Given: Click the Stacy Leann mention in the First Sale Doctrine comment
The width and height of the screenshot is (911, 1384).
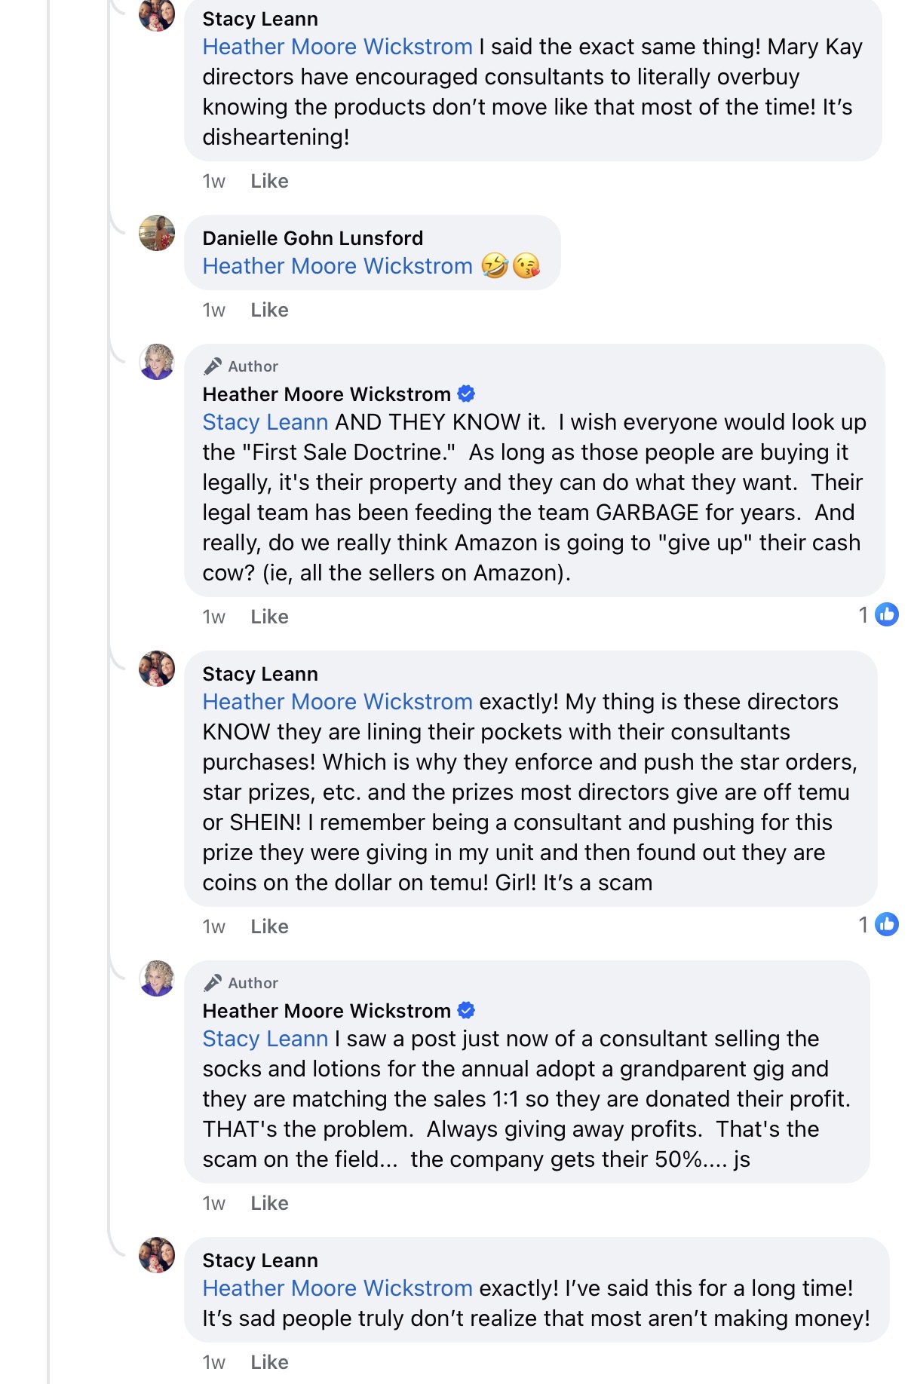Looking at the screenshot, I should pos(265,422).
